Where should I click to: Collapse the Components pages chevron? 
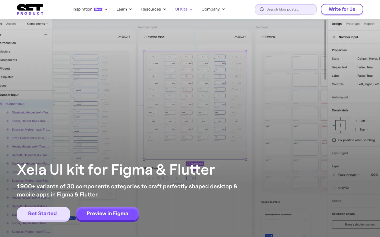click(x=47, y=24)
